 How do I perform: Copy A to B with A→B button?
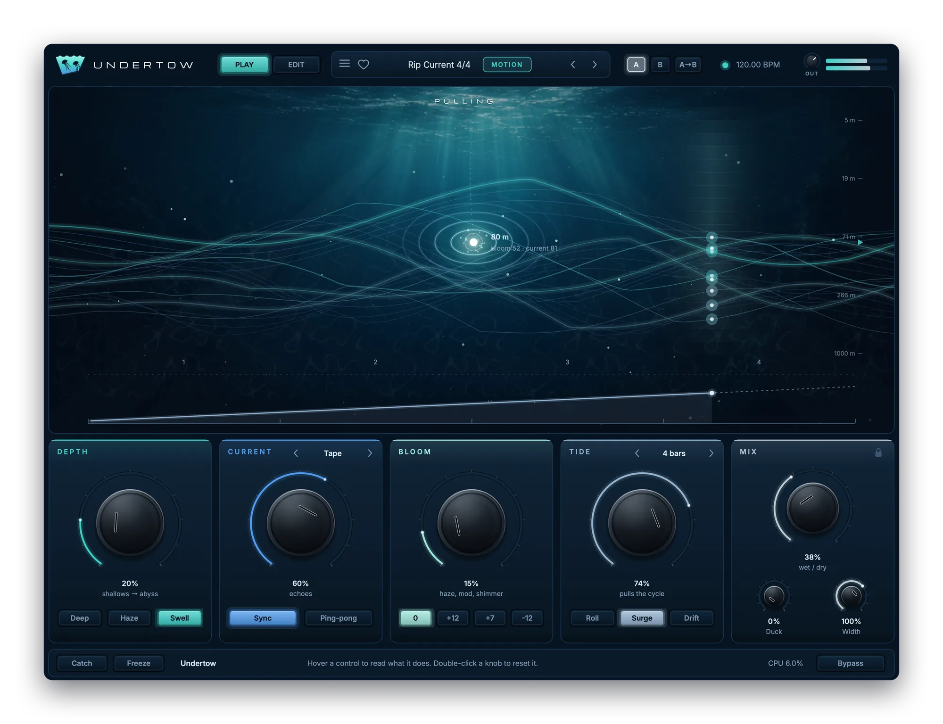687,65
